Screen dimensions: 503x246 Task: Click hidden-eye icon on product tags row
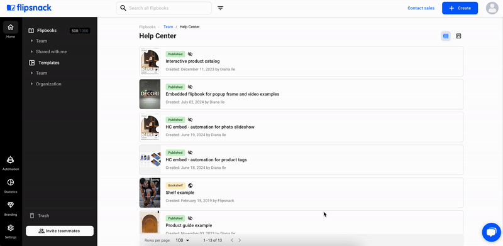coord(190,152)
